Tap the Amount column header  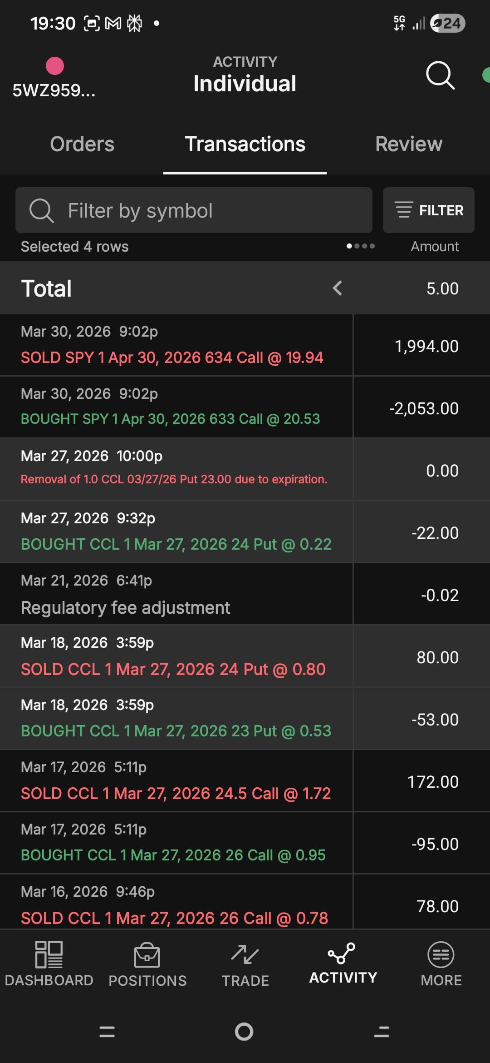coord(434,246)
